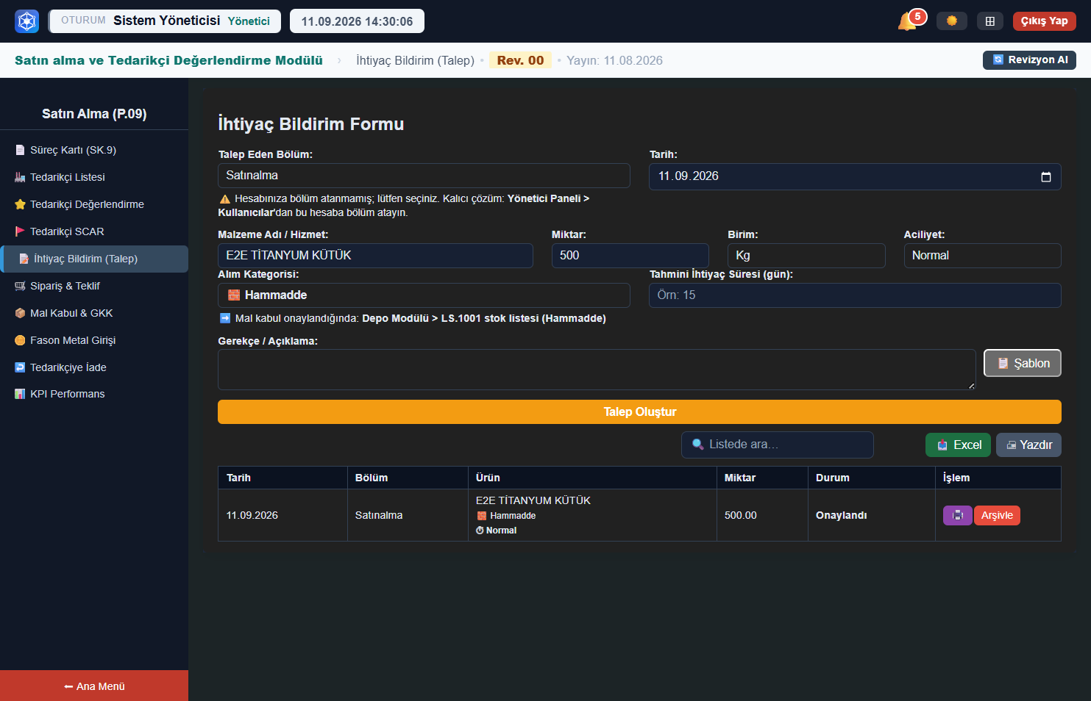Toggle the sun theme switch
The height and width of the screenshot is (701, 1091).
click(952, 21)
